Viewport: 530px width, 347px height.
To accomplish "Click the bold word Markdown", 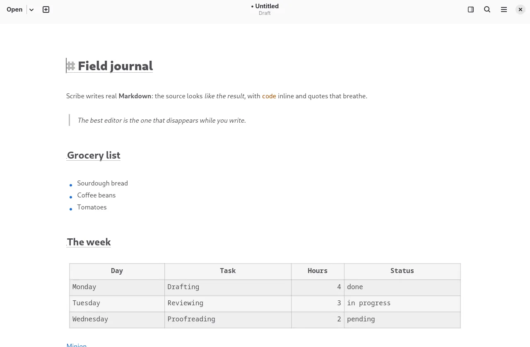I will point(135,96).
